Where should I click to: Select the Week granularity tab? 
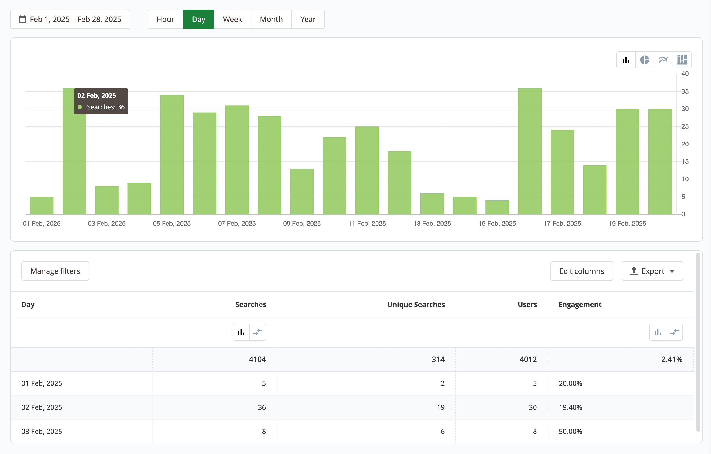(232, 19)
